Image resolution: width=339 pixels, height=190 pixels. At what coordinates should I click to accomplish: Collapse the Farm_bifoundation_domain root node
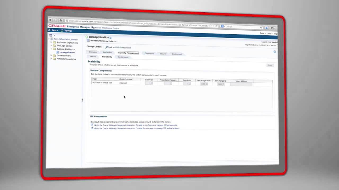[x=49, y=39]
